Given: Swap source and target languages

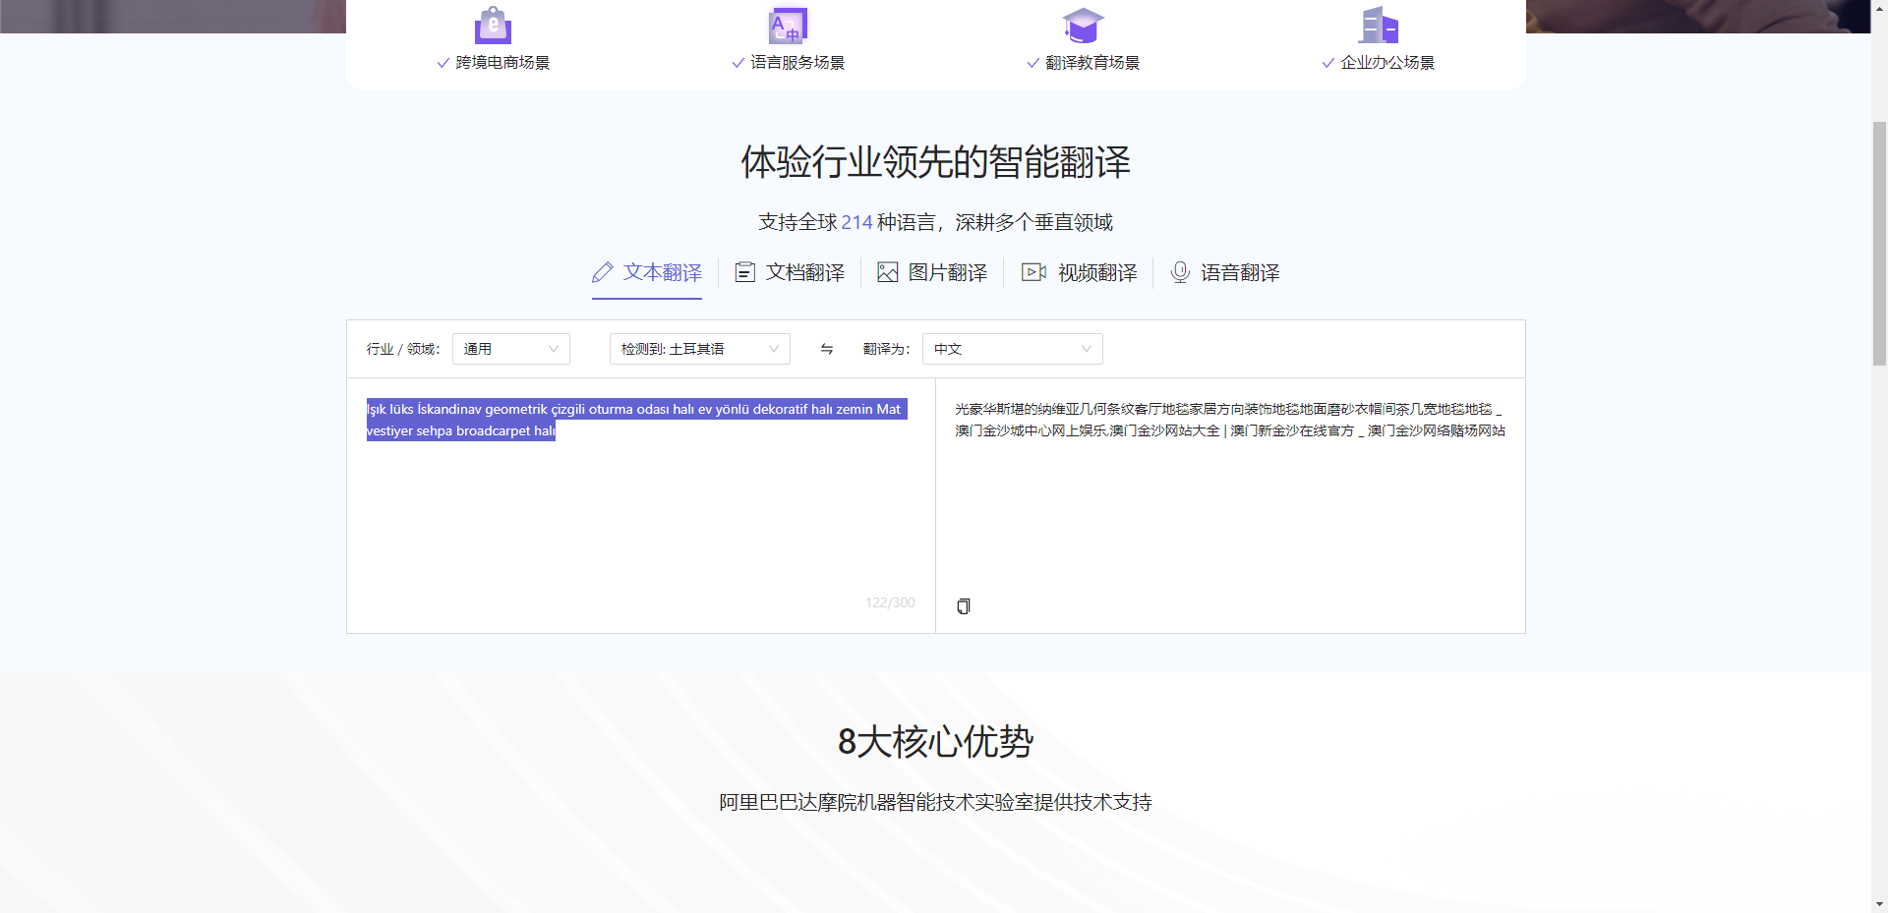Looking at the screenshot, I should tap(827, 349).
